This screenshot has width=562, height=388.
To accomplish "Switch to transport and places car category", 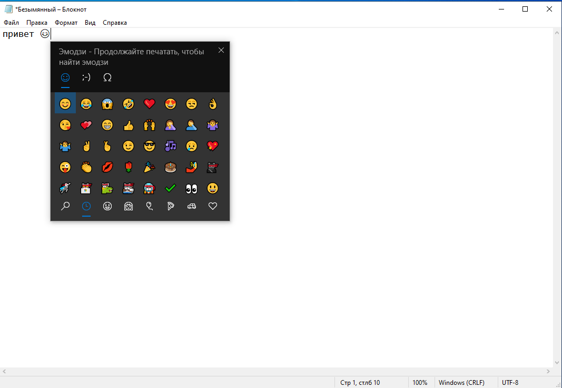I will tap(192, 206).
